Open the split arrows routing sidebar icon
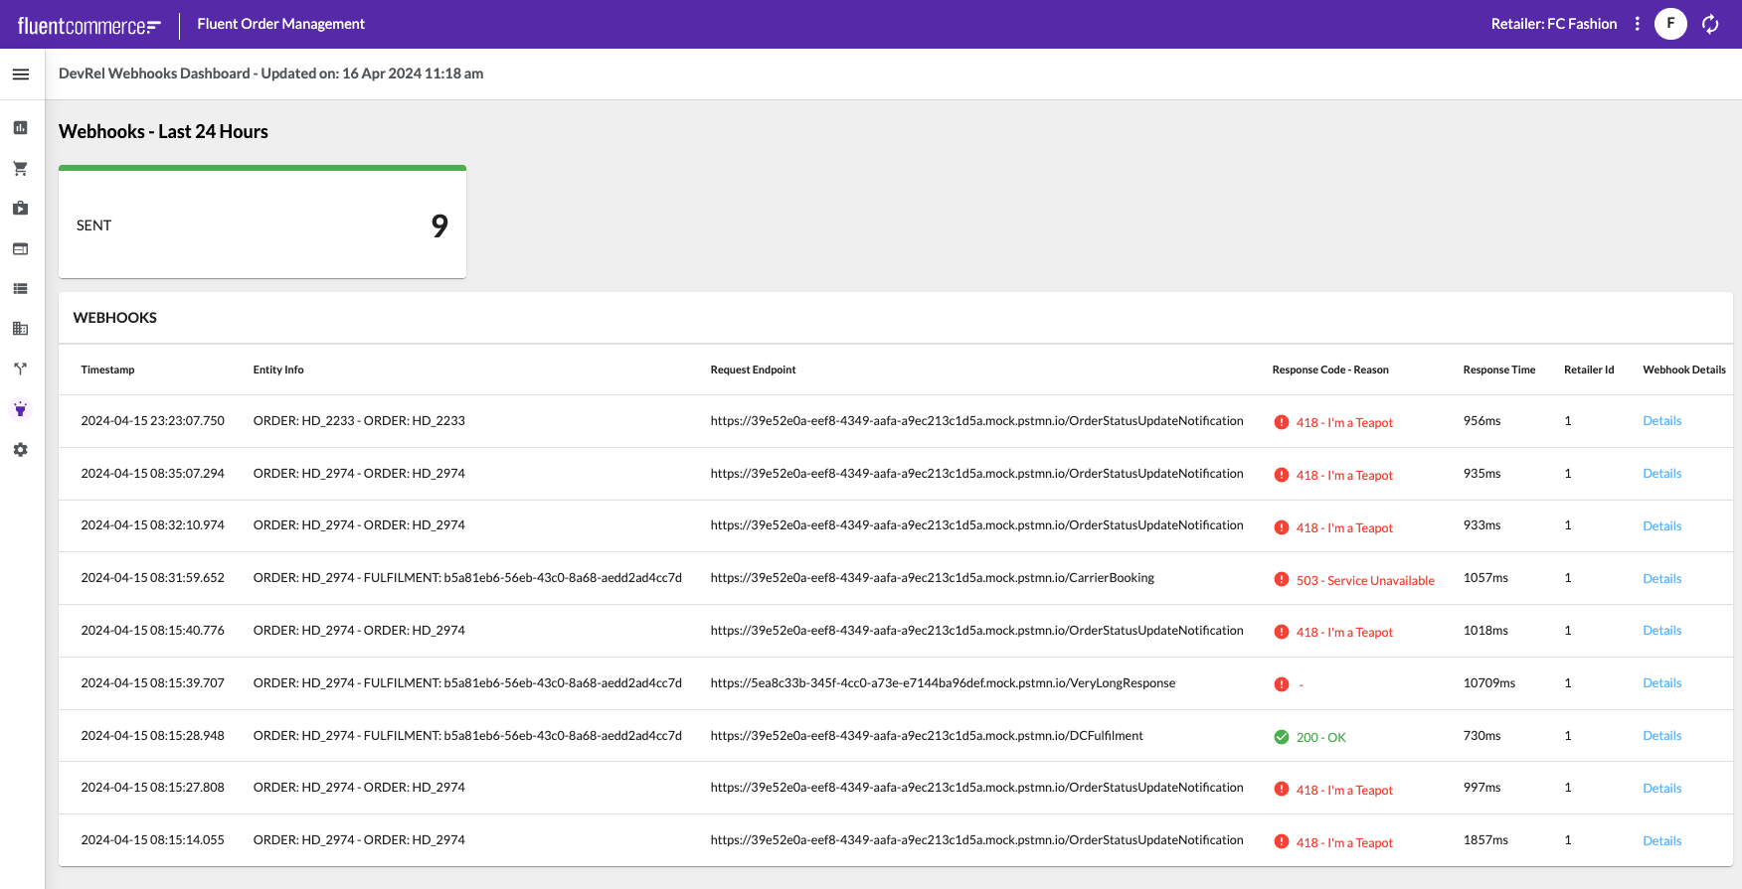This screenshot has height=889, width=1742. [21, 369]
